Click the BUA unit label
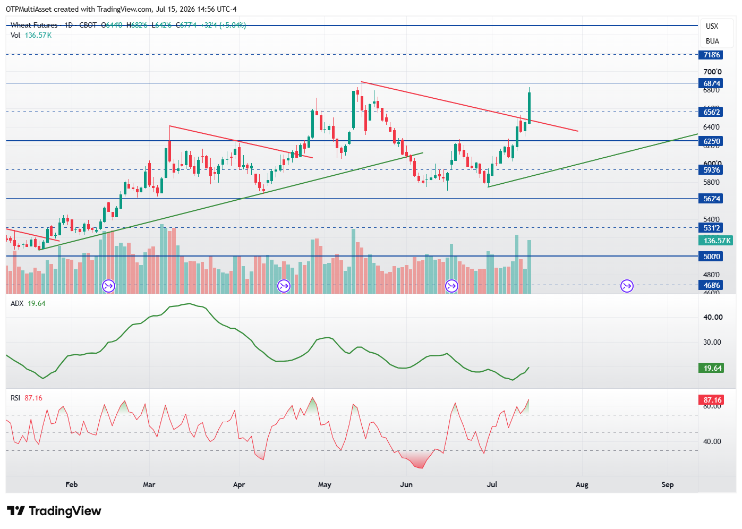742x529 pixels. click(x=712, y=41)
